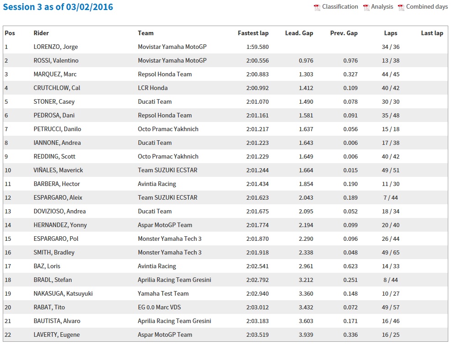Click the Last lap column header
The width and height of the screenshot is (451, 345).
(x=432, y=33)
